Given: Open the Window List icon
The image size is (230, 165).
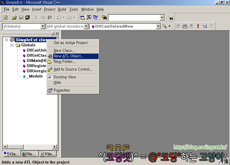Looking at the screenshot, I should (95, 18).
